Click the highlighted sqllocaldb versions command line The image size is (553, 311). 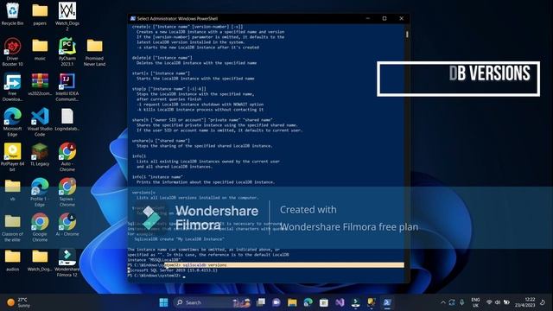266,265
